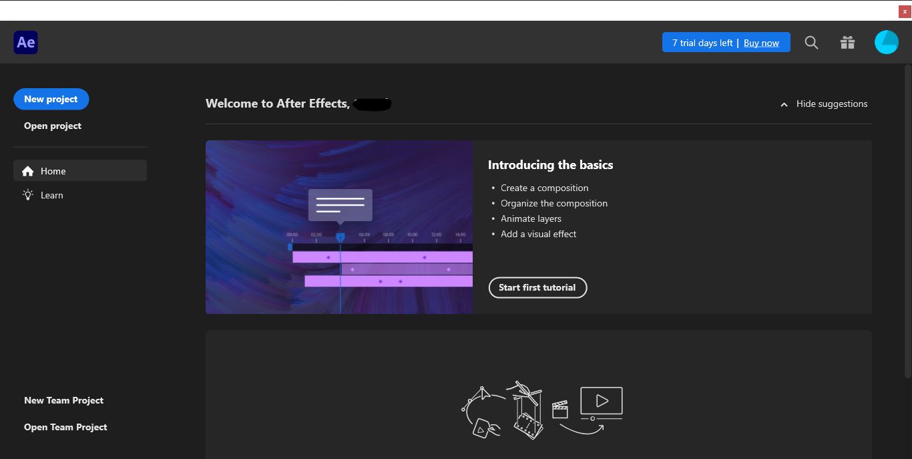
Task: Click the Organize the composition bullet text
Action: coord(554,203)
